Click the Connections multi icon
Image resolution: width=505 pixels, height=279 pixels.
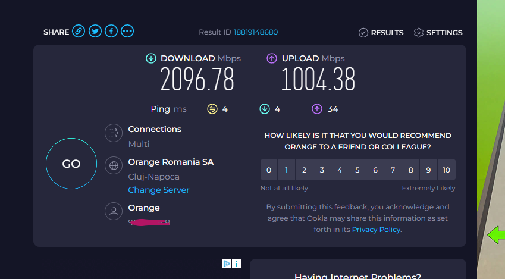(x=113, y=133)
